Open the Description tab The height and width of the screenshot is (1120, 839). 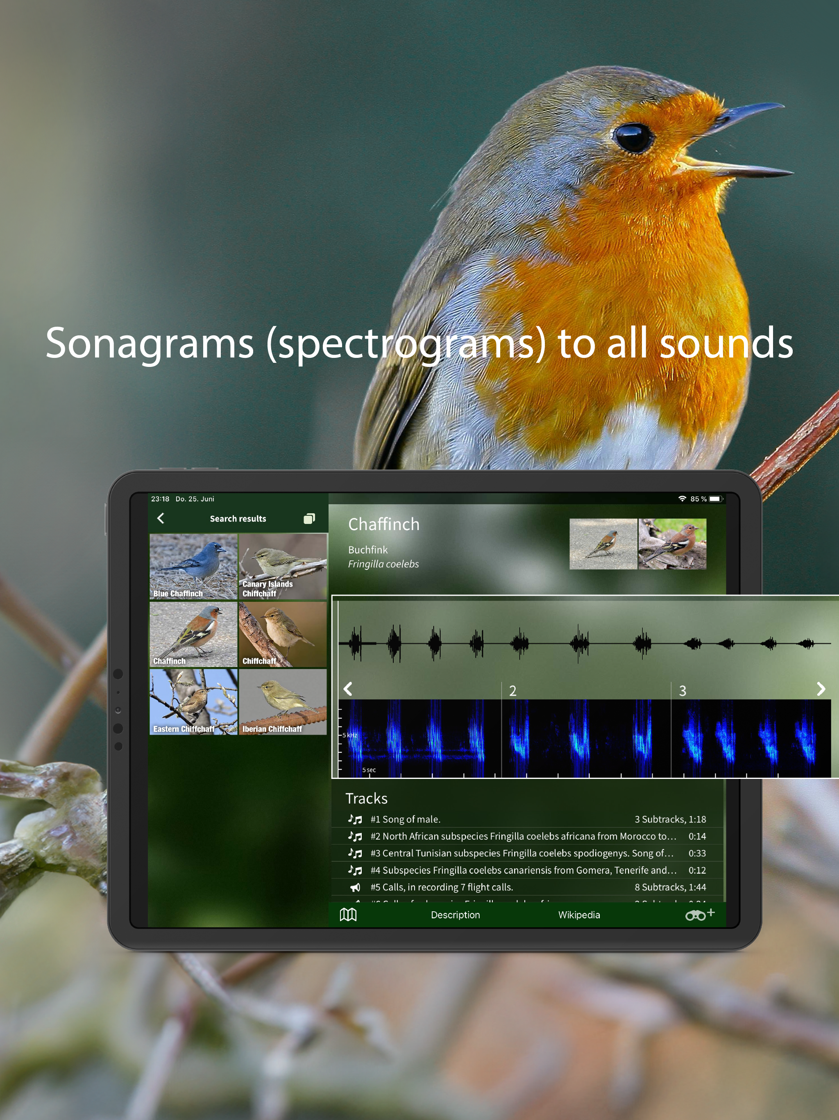pyautogui.click(x=455, y=915)
